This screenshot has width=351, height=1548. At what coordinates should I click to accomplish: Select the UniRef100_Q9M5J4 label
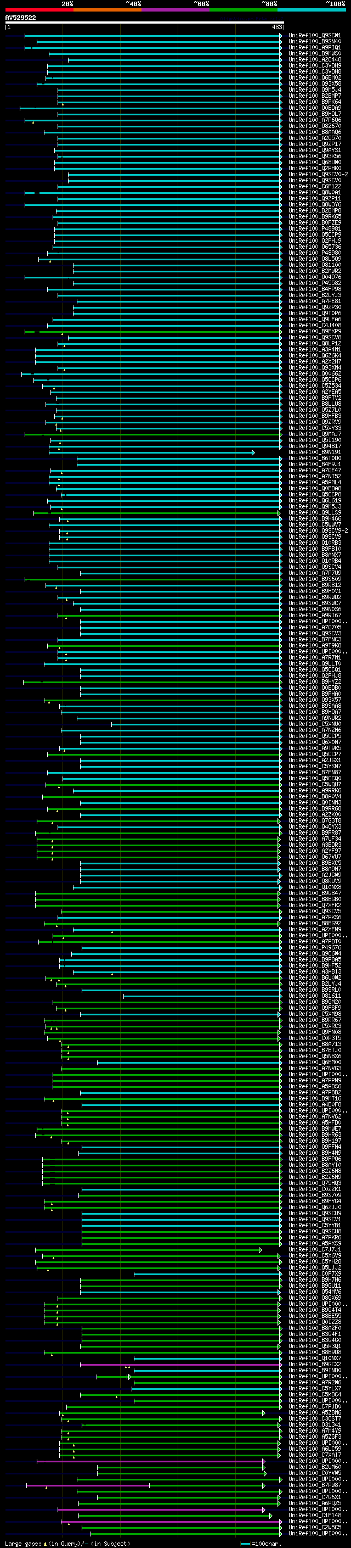(x=314, y=90)
